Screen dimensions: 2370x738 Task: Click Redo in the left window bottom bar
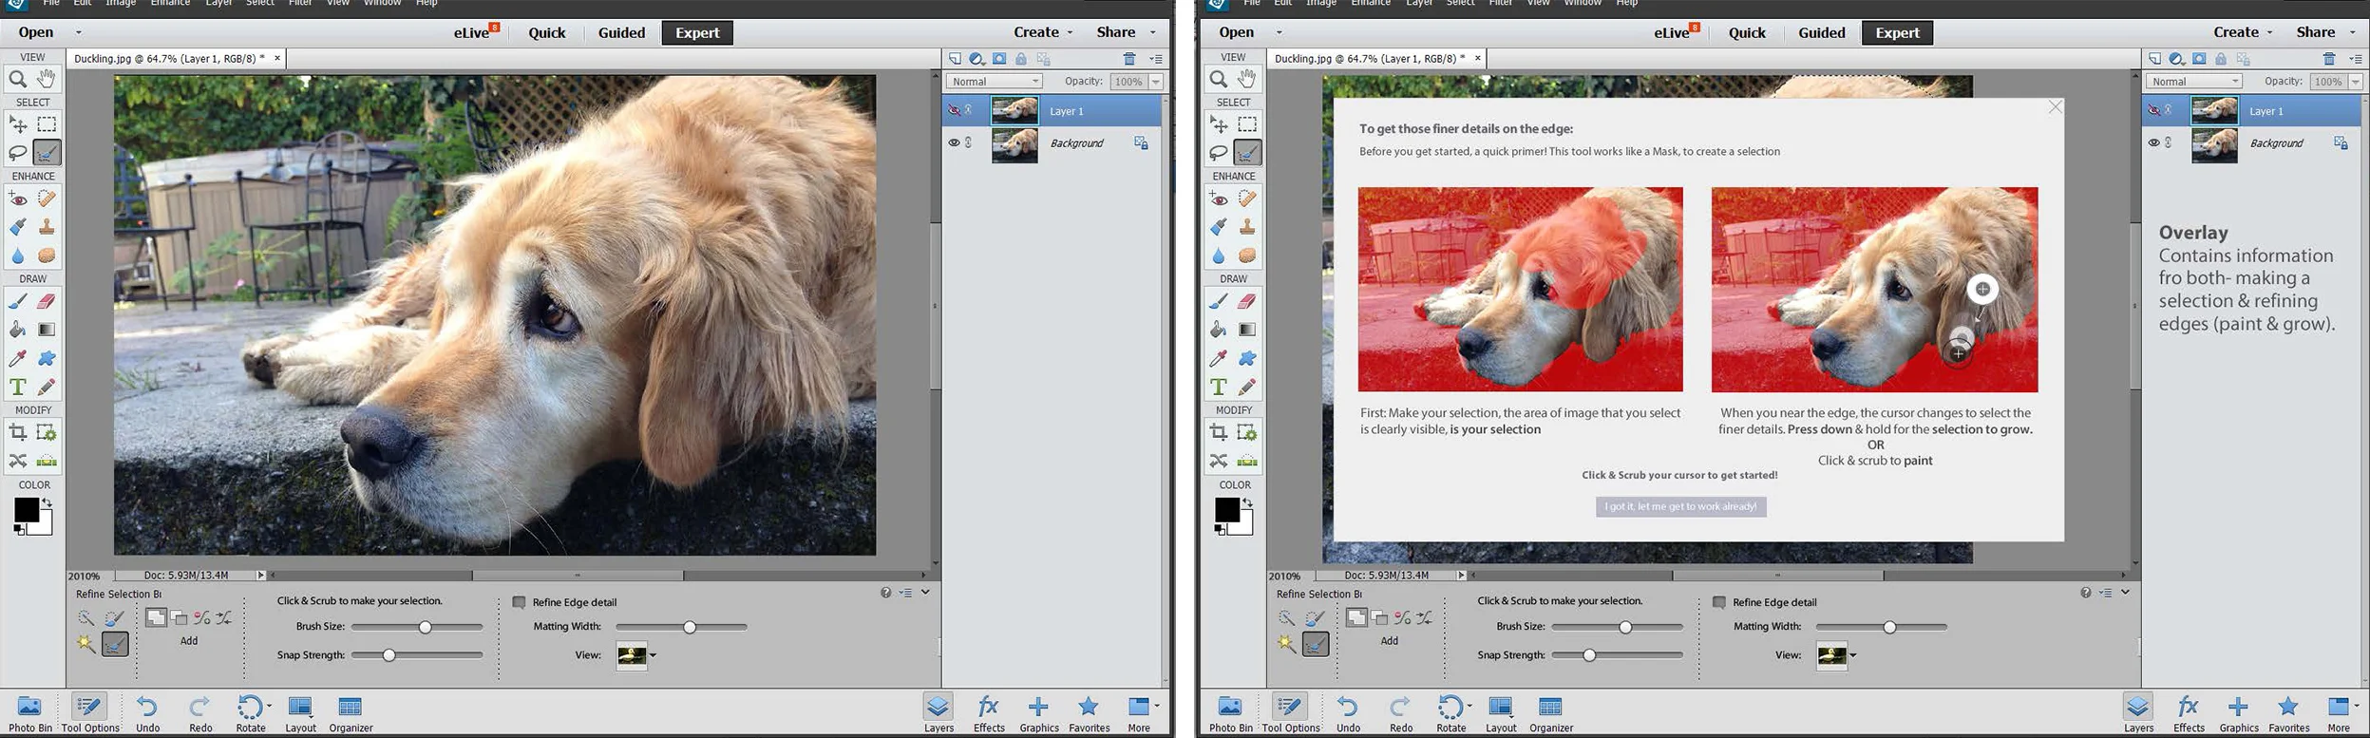(x=200, y=714)
